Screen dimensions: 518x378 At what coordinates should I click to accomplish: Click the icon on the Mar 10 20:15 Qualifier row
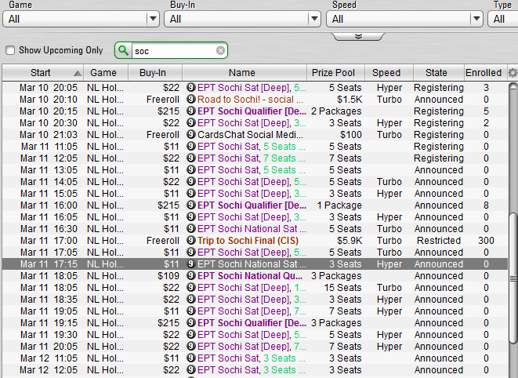191,111
